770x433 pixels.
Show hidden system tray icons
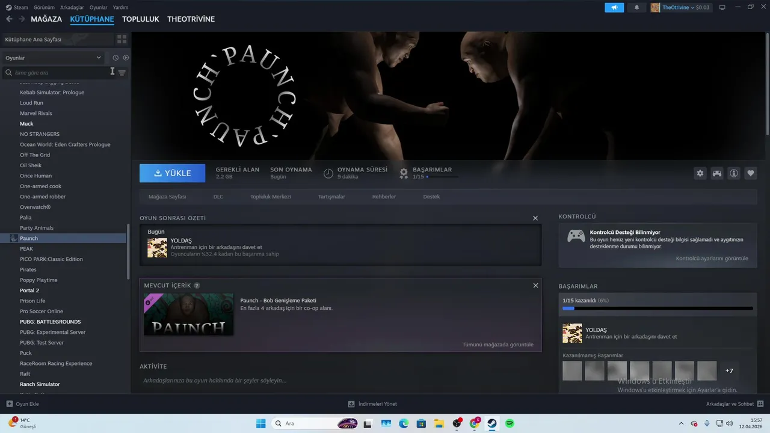pyautogui.click(x=681, y=423)
